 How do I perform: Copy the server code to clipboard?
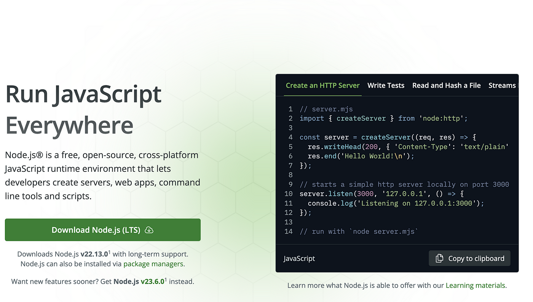click(469, 258)
